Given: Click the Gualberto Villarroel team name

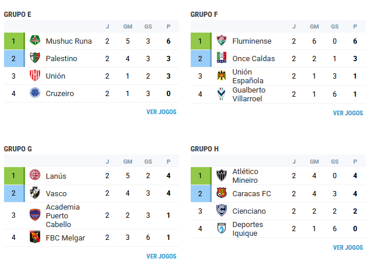Looking at the screenshot, I should [x=249, y=94].
